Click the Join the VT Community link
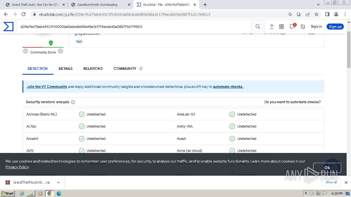This screenshot has height=197, width=351. [x=47, y=86]
